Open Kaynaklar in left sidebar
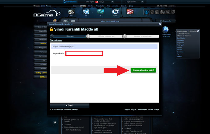The width and height of the screenshot is (210, 134). [41, 31]
